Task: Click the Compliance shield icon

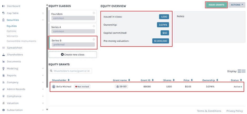Action: (x=3, y=96)
